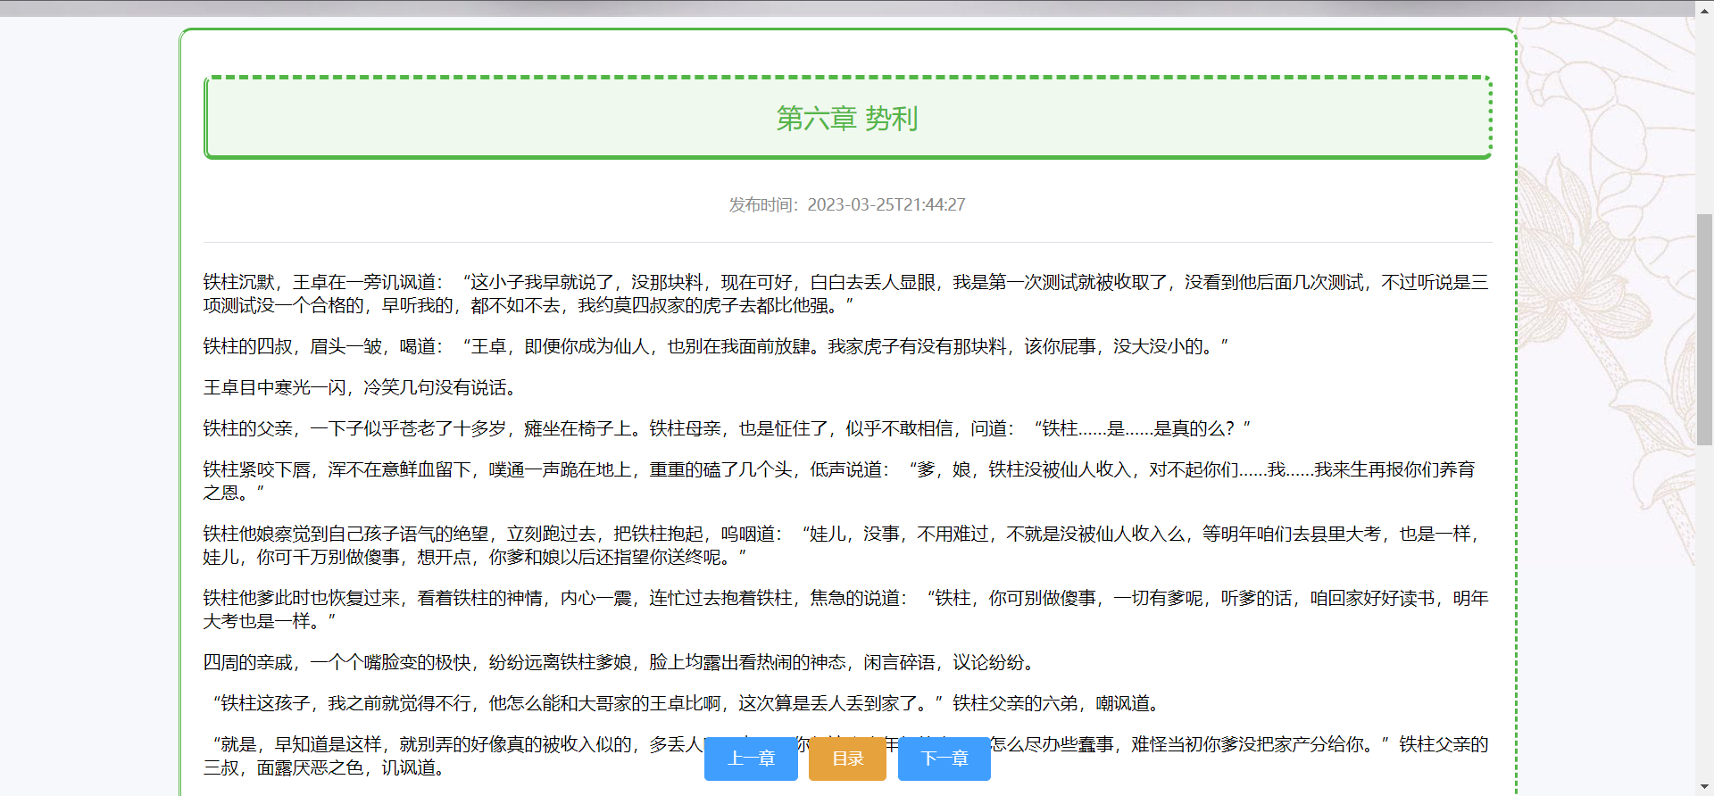
Task: Click the line 王卓目中寒光一闪
Action: pos(359,387)
